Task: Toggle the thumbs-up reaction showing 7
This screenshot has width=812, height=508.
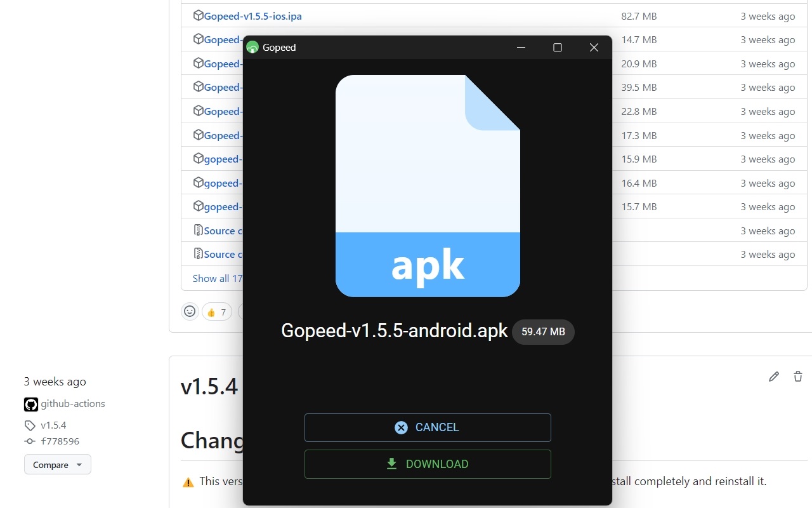Action: (217, 311)
